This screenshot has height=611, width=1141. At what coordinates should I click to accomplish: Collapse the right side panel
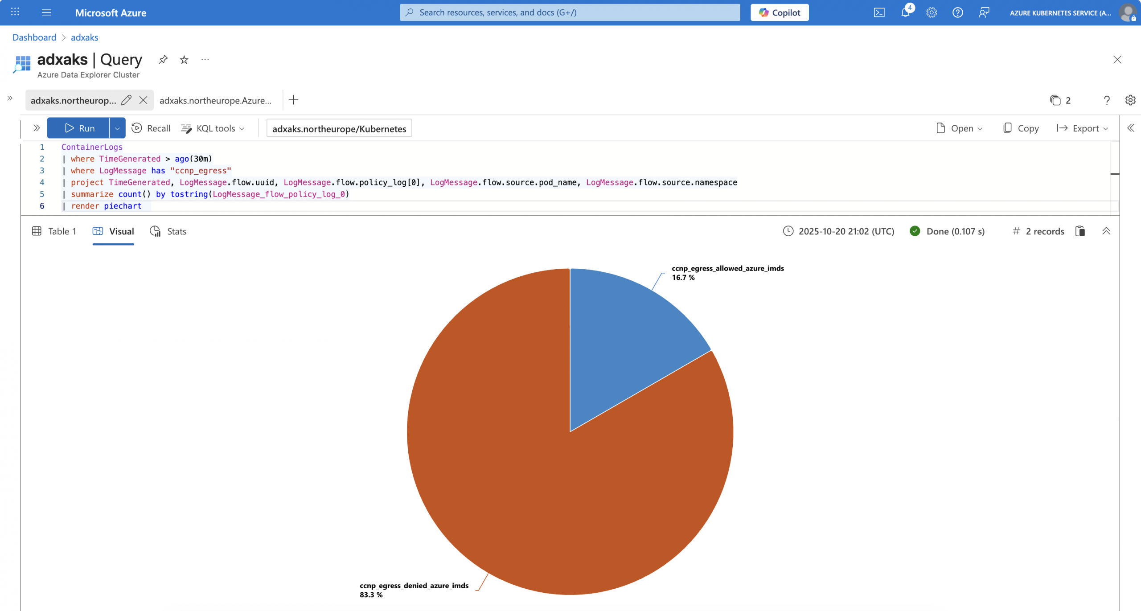tap(1131, 128)
